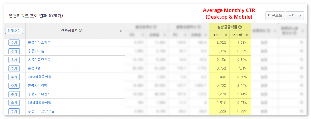Viewport: 311px width, 119px height.
Task: Open the 홍콩2박3일 keyword link
Action: click(x=36, y=51)
